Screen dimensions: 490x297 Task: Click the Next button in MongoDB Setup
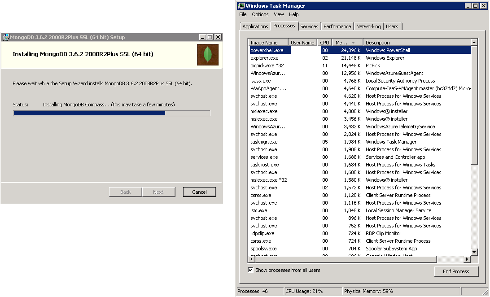[x=158, y=192]
